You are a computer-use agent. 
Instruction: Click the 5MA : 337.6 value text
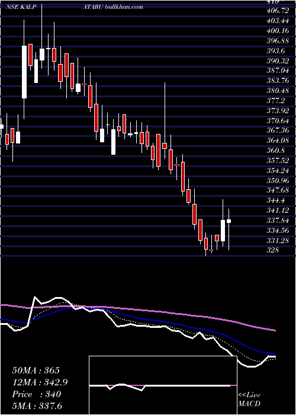(x=37, y=406)
